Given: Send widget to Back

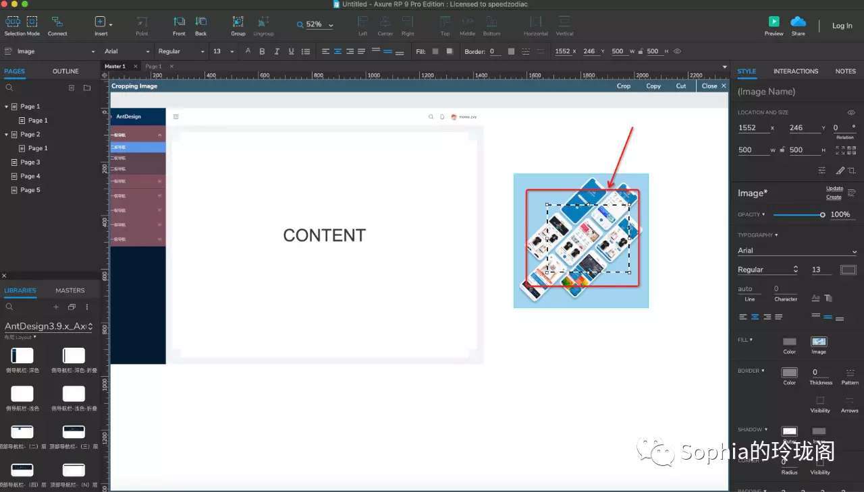Looking at the screenshot, I should click(201, 26).
